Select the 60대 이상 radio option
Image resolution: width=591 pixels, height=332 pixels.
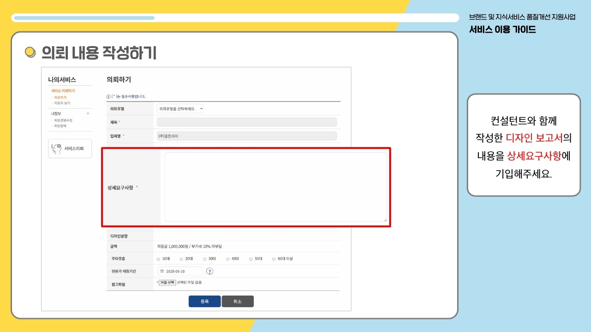tap(274, 259)
